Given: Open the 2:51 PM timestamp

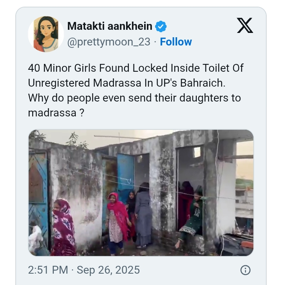Looking at the screenshot, I should 48,270.
